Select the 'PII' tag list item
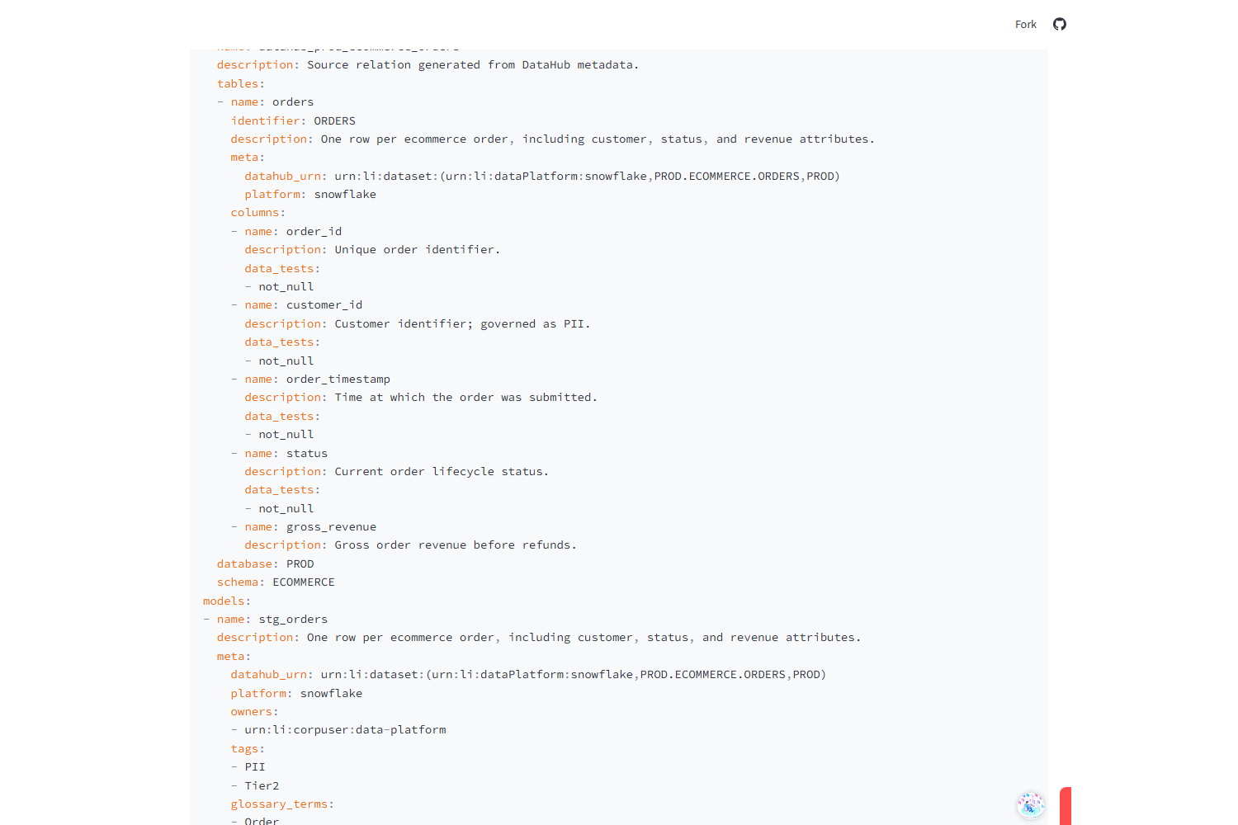Viewport: 1238px width, 825px height. click(x=255, y=767)
